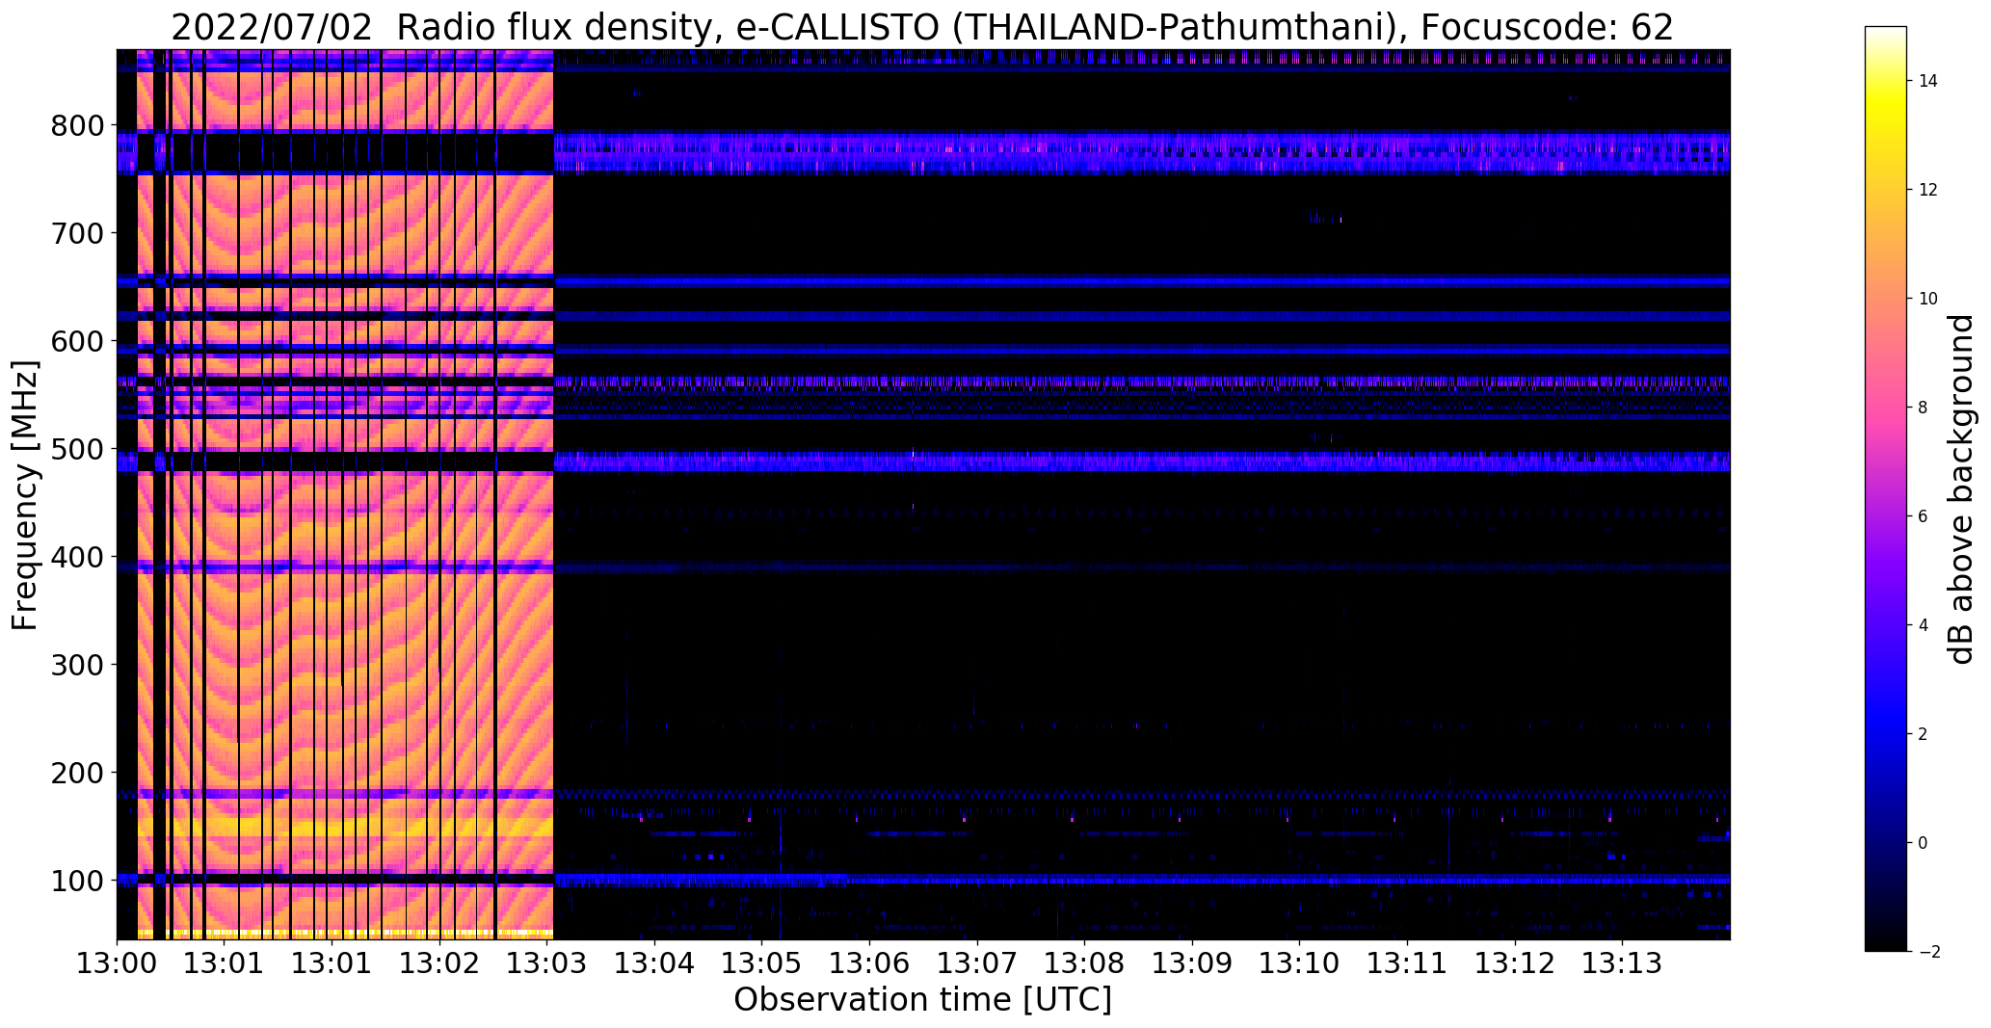Viewport: 1991px width, 1028px height.
Task: Click the colorbar tick label 10
Action: (x=1927, y=299)
